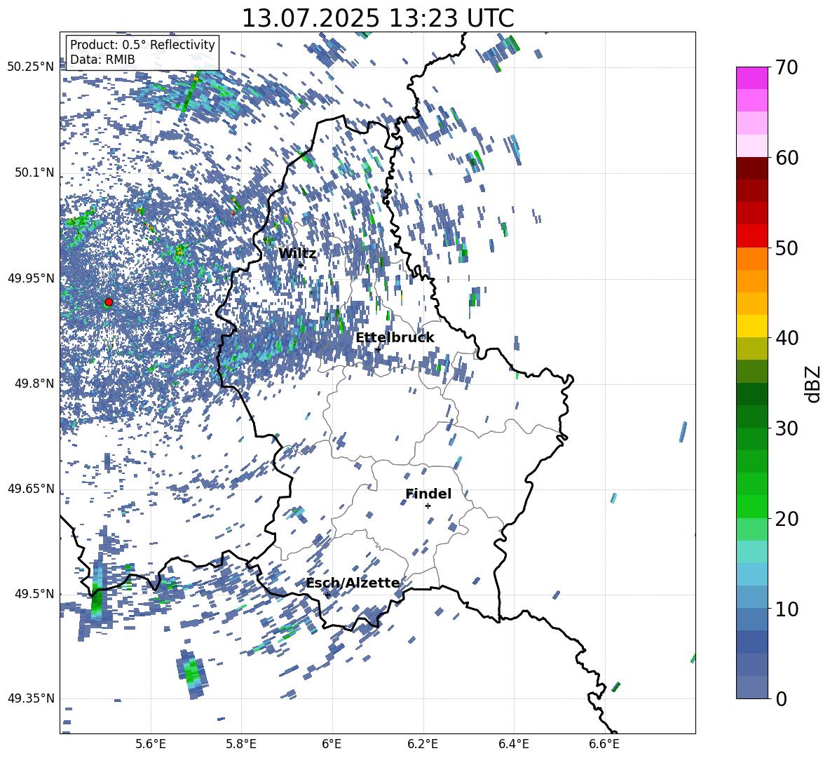Click the 50.25°N latitude label
This screenshot has width=830, height=758.
(x=31, y=67)
